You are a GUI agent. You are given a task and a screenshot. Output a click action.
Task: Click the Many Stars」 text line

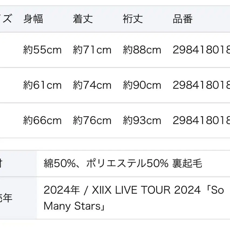74,206
